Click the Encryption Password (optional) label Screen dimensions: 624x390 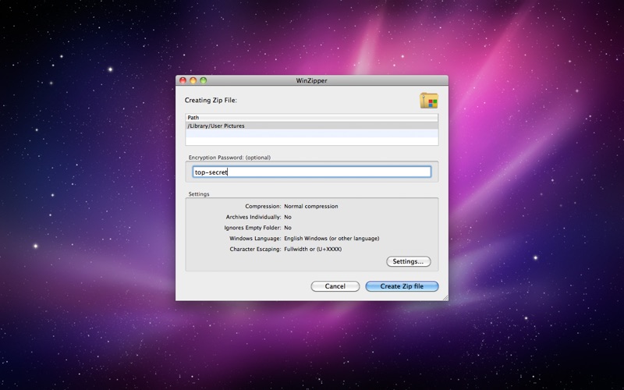click(x=229, y=158)
